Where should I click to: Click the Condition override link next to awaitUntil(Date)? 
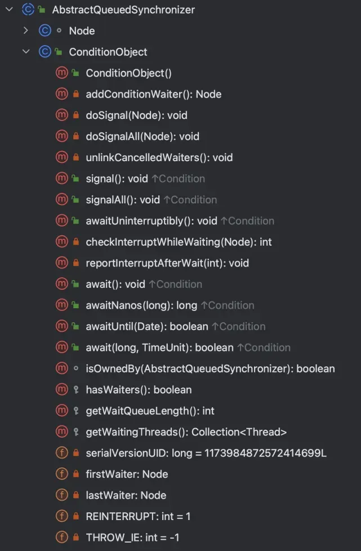[x=239, y=326]
